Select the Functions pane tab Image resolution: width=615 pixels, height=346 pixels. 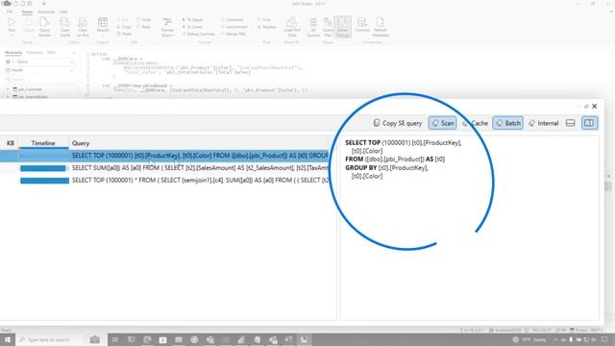(x=35, y=52)
